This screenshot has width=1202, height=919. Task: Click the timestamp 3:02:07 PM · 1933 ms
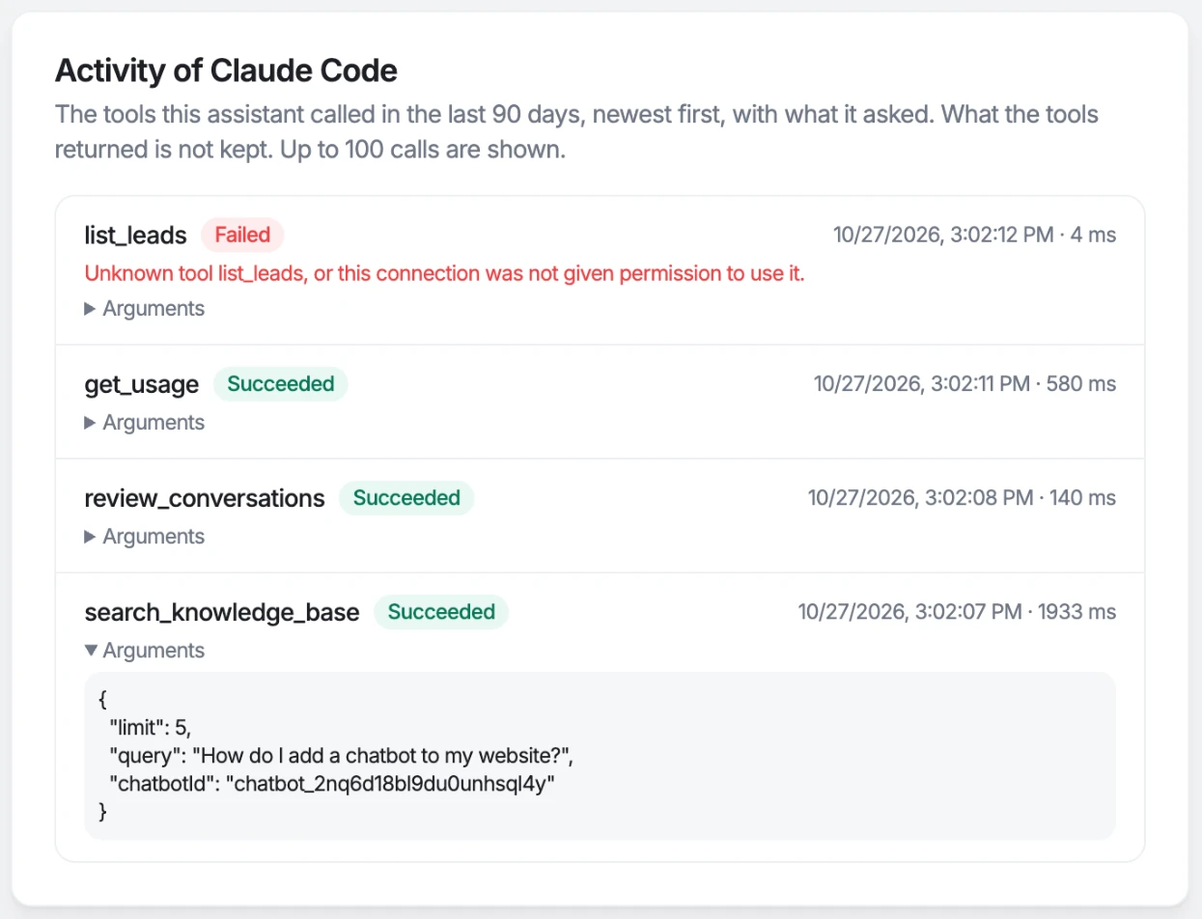[x=957, y=612]
